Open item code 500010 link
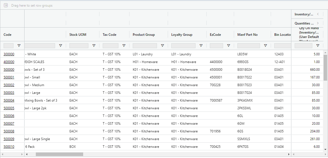The height and width of the screenshot is (158, 328). point(9,147)
